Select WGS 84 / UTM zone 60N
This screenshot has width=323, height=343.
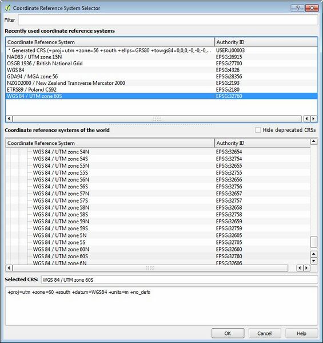coord(61,249)
